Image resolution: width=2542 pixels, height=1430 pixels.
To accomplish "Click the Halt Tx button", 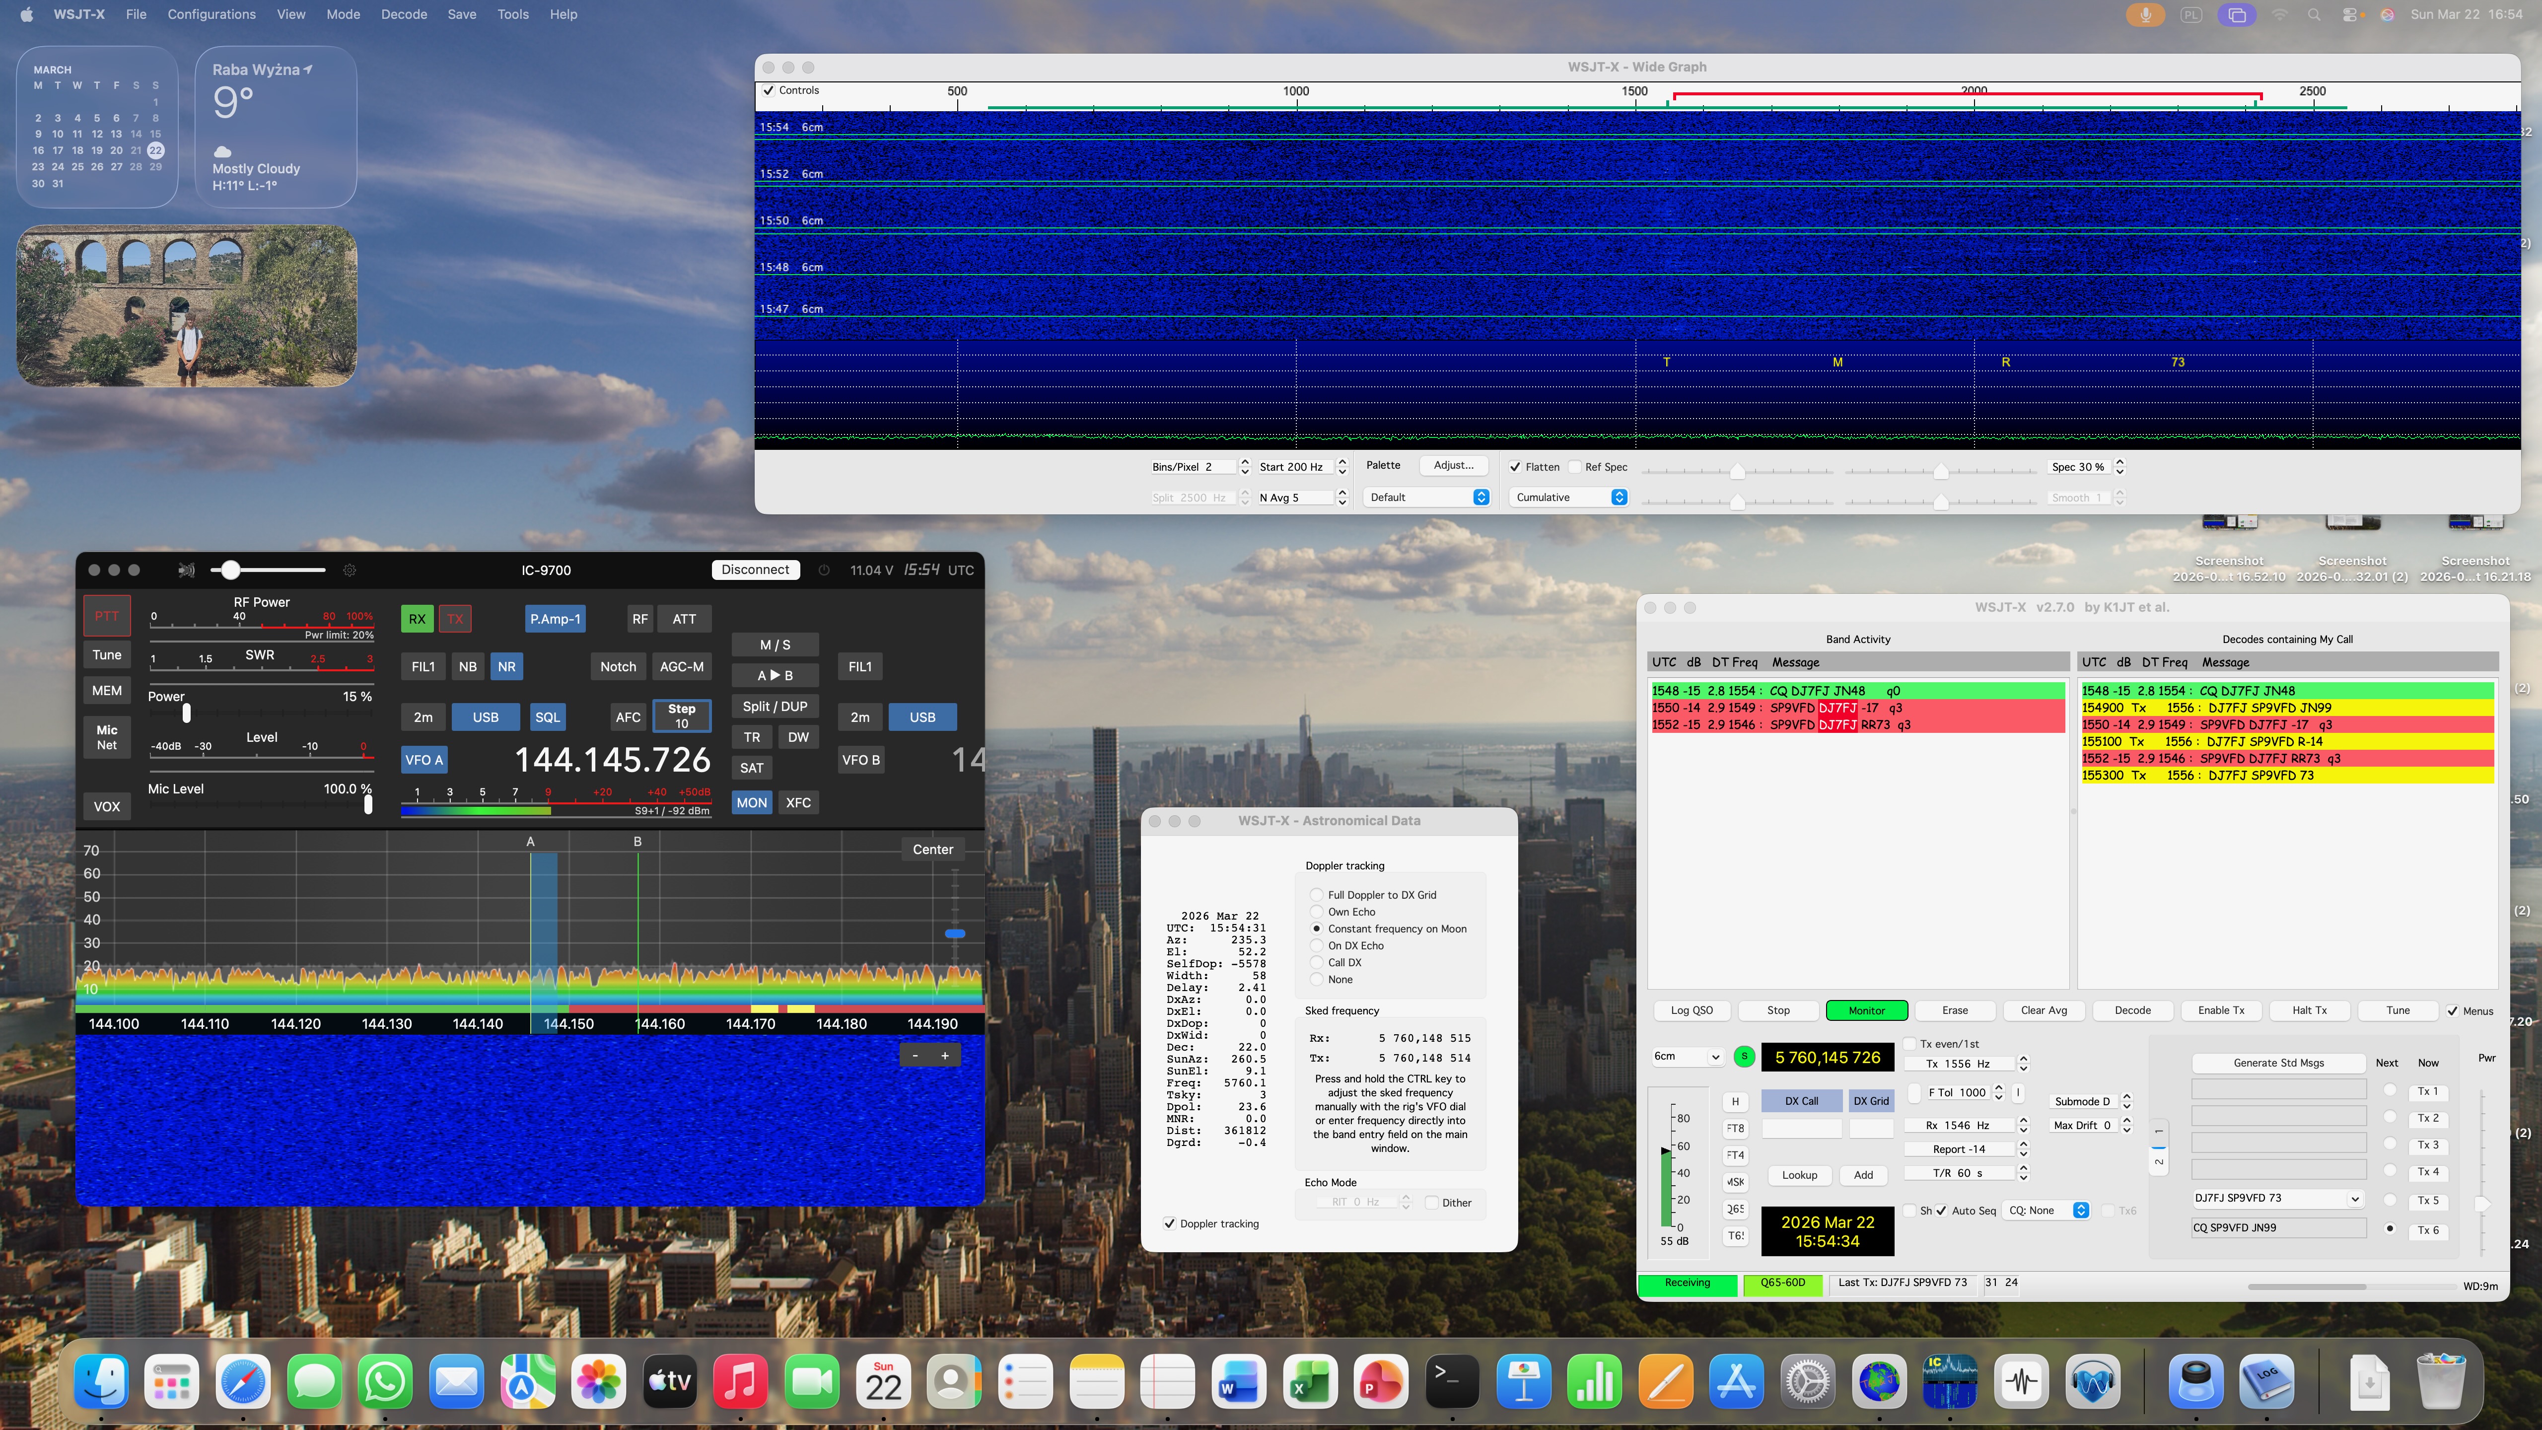I will pyautogui.click(x=2309, y=1009).
